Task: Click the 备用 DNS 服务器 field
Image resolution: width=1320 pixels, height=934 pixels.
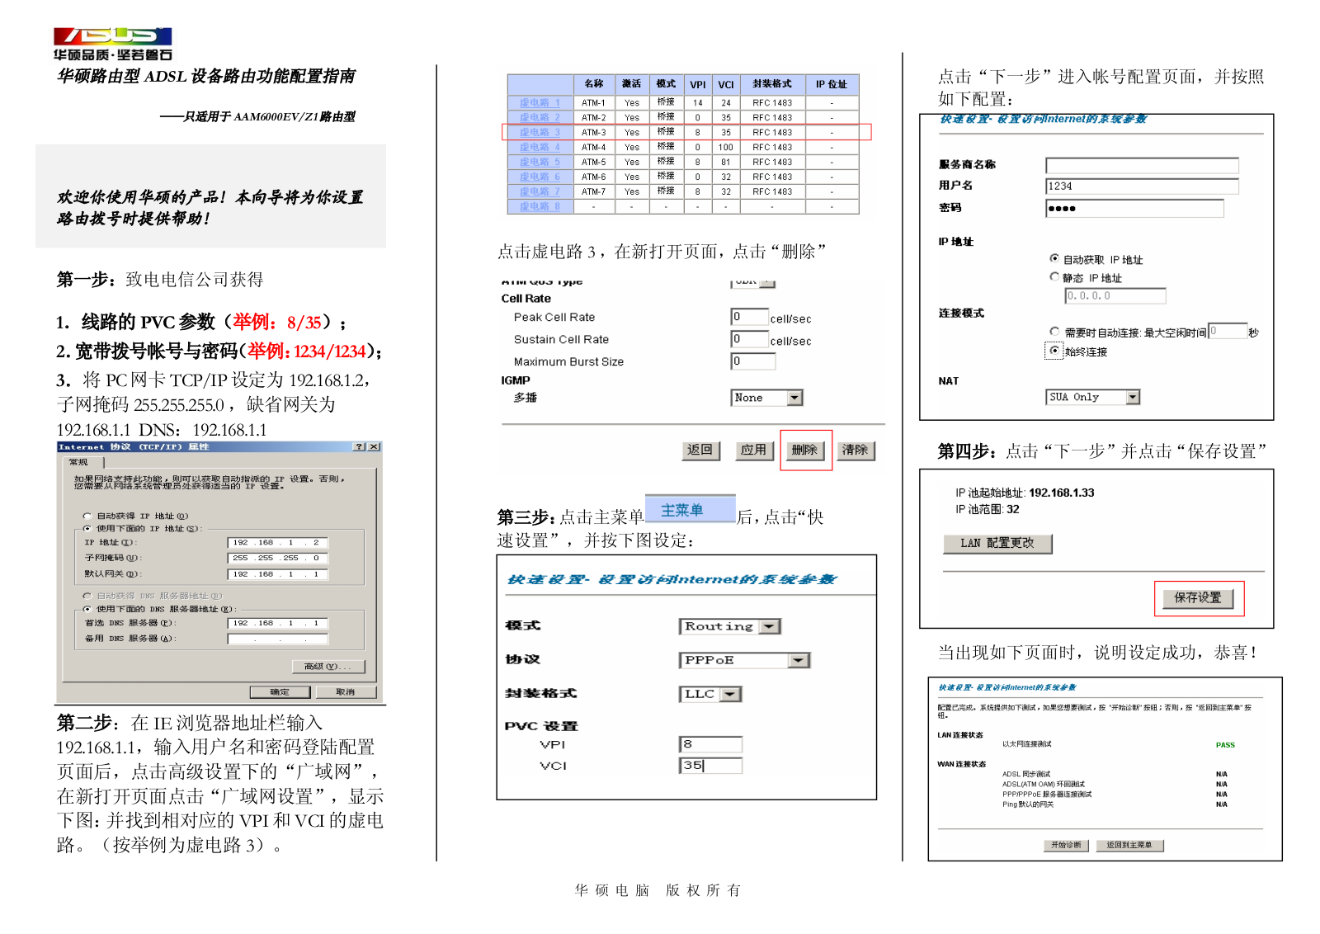Action: click(278, 639)
